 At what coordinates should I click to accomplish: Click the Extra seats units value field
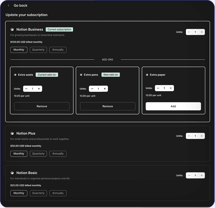(x=32, y=89)
